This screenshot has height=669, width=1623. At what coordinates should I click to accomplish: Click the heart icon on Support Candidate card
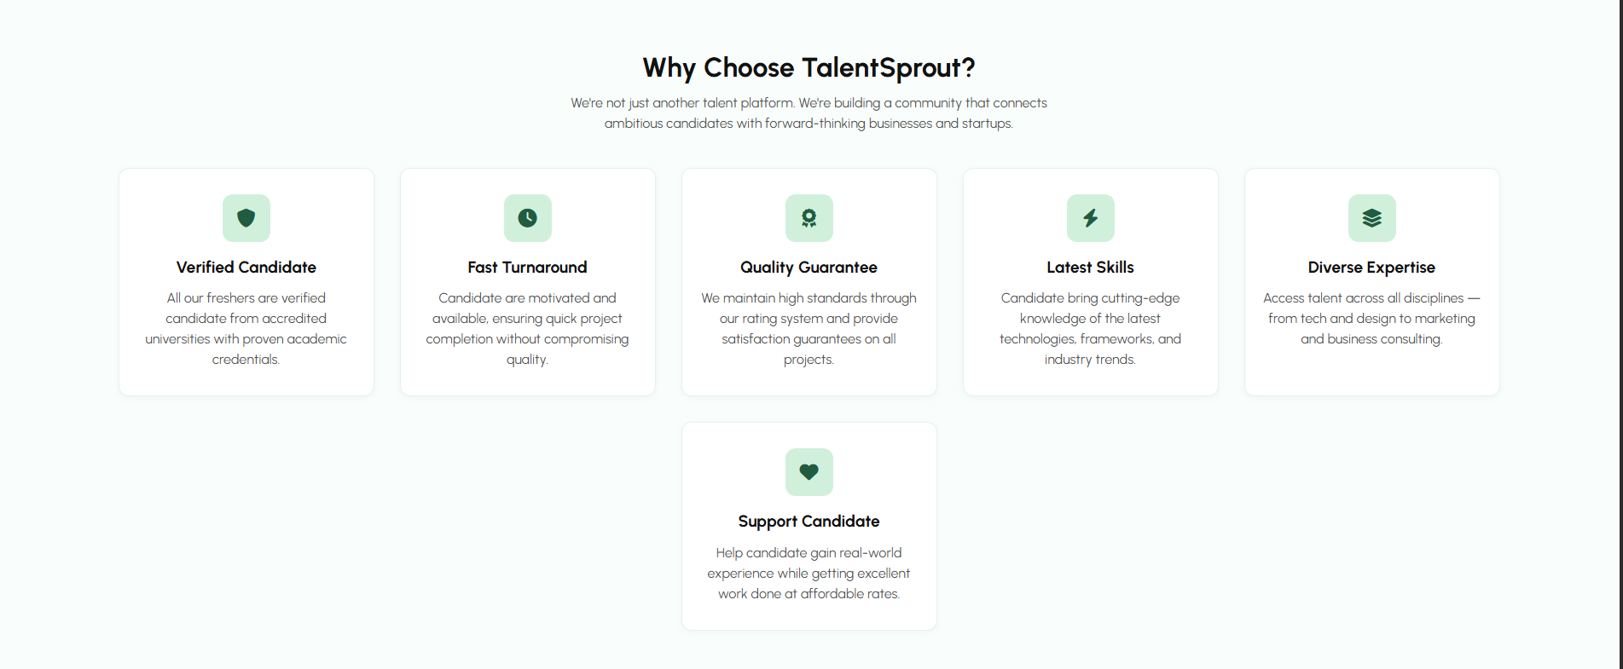point(809,472)
